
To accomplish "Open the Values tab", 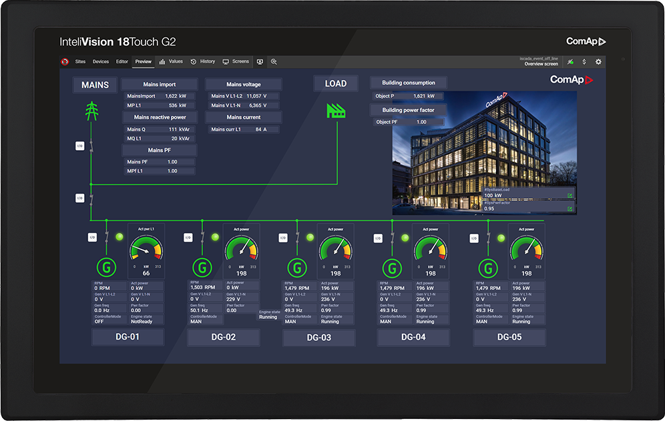I will tap(171, 61).
